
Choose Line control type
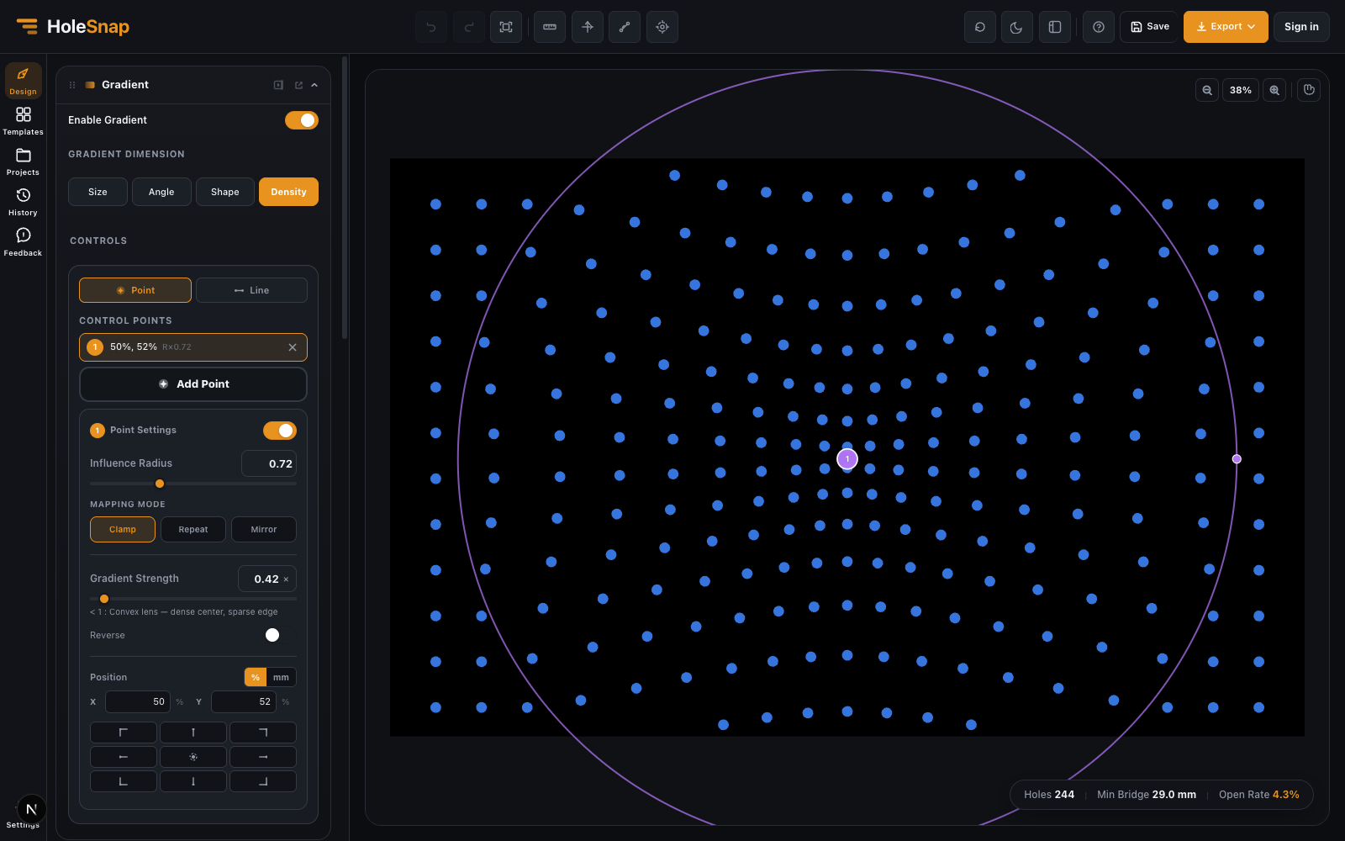click(x=251, y=290)
